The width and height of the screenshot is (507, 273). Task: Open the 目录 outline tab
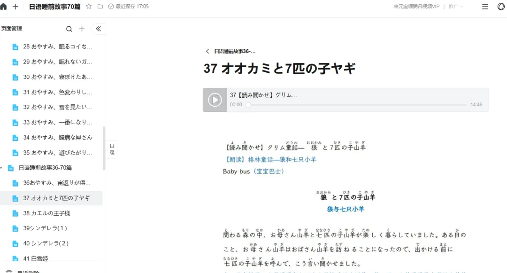click(x=112, y=149)
